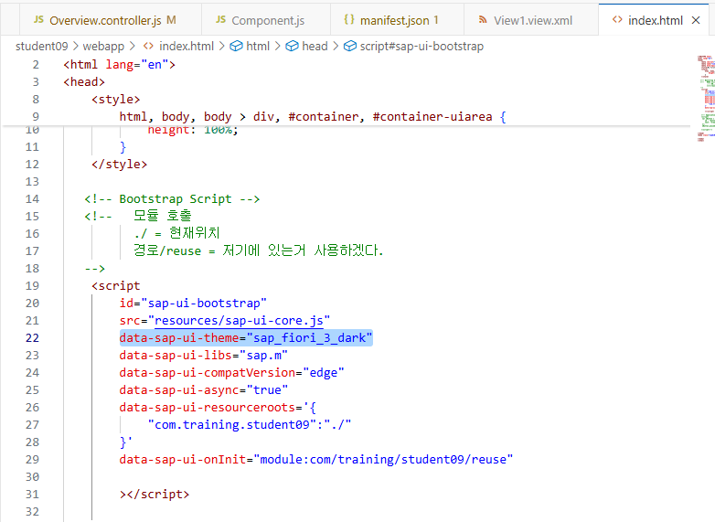Select the index.html tab
This screenshot has width=715, height=522.
(656, 20)
